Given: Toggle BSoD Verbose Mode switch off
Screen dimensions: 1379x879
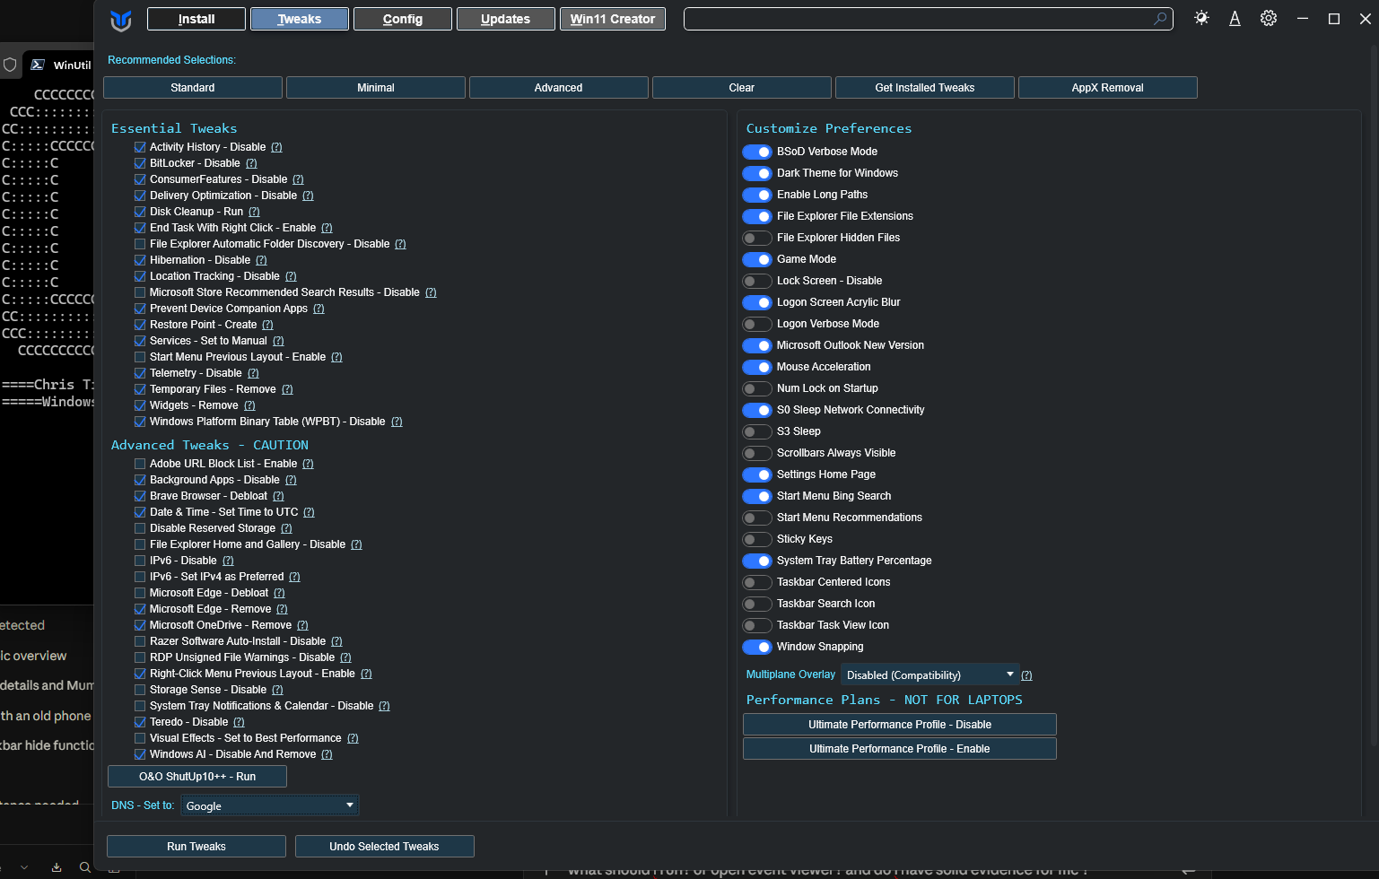Looking at the screenshot, I should click(757, 152).
